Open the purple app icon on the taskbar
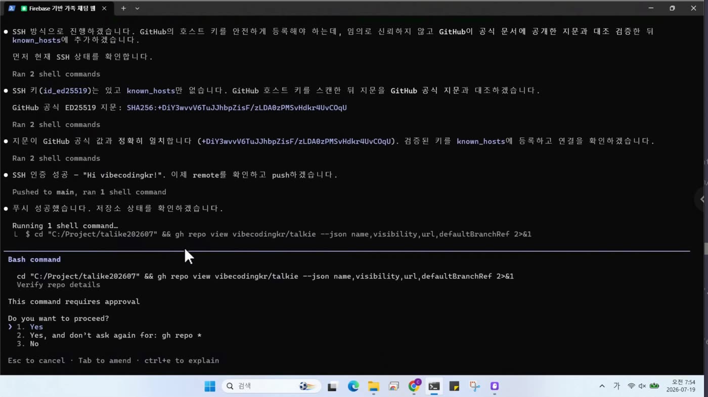The height and width of the screenshot is (397, 708). tap(495, 386)
